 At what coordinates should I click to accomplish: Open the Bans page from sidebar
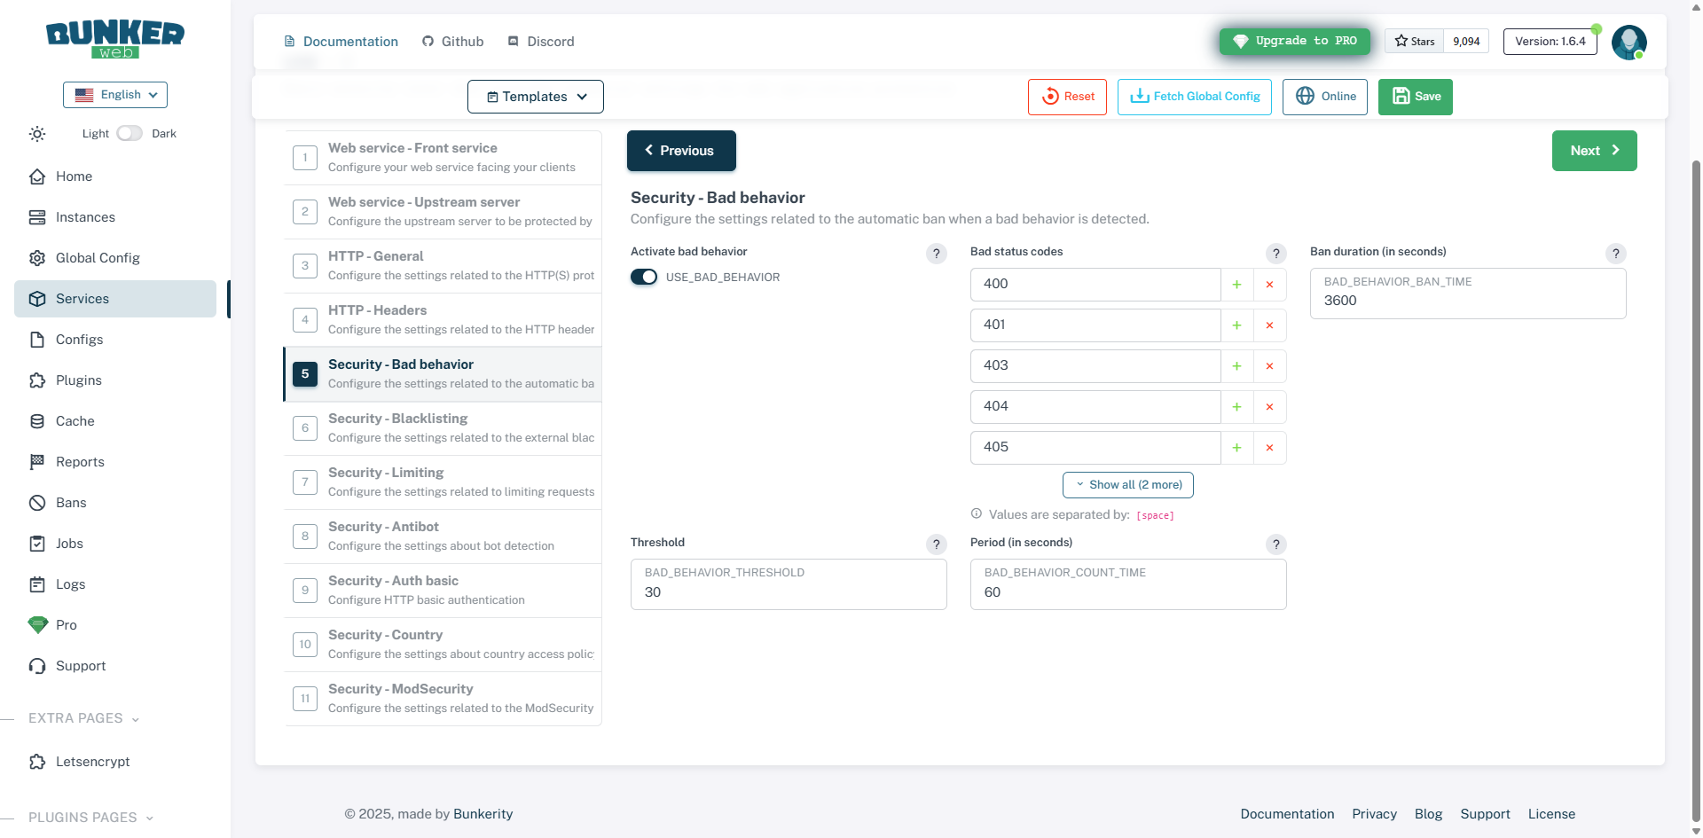pyautogui.click(x=71, y=503)
